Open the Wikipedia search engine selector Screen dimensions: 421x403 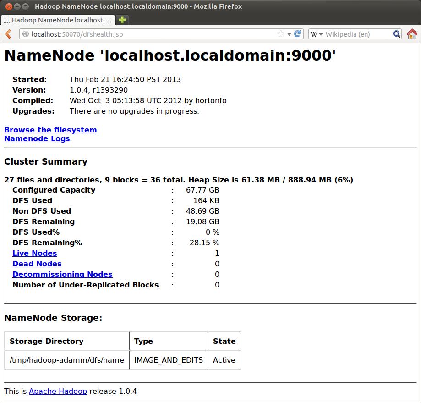tap(317, 34)
